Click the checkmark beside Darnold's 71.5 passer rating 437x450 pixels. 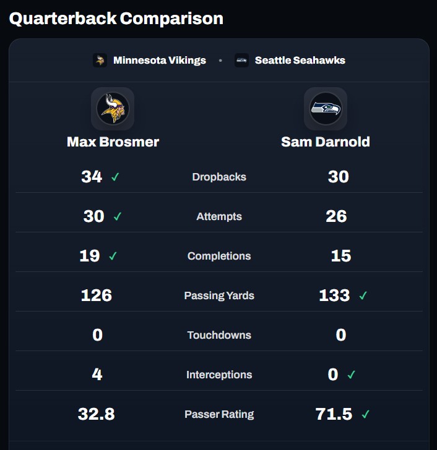tap(365, 414)
